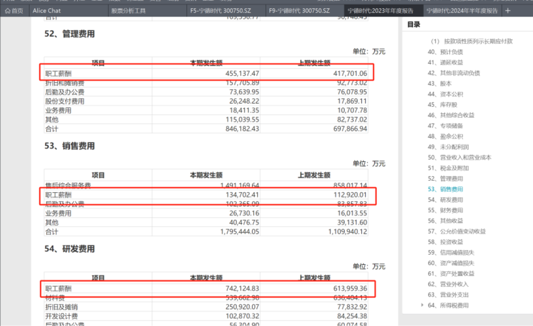Viewport: 533px width, 326px height.
Task: Click 研发费用 职工薪酬 value 742,124.83
Action: click(242, 288)
